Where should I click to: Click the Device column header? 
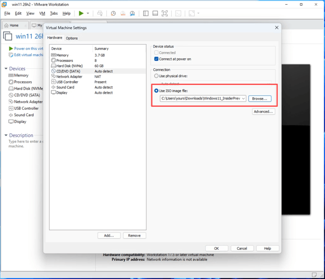(56, 49)
